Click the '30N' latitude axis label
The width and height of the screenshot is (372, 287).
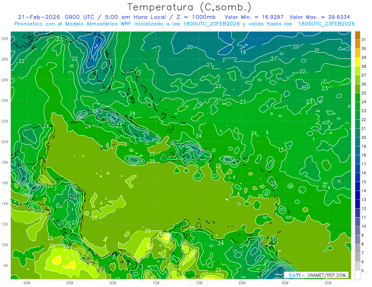(5, 39)
